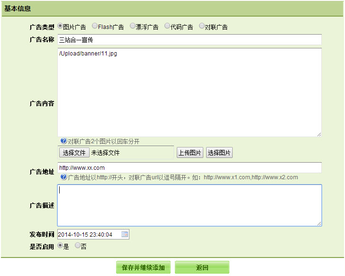
Task: Grab the 广告内容 textarea resize handle
Action: pos(319,134)
